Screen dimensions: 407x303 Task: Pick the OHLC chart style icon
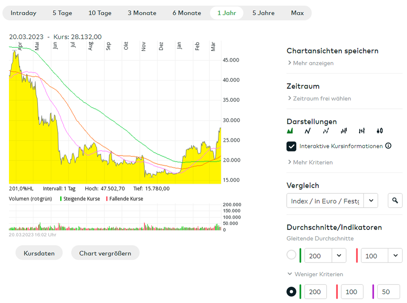pos(362,131)
